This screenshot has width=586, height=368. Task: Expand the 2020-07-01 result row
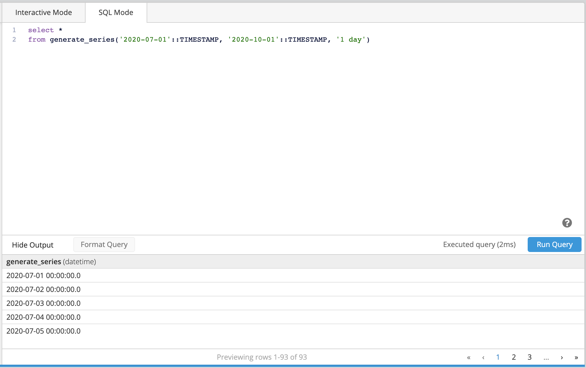tap(43, 275)
